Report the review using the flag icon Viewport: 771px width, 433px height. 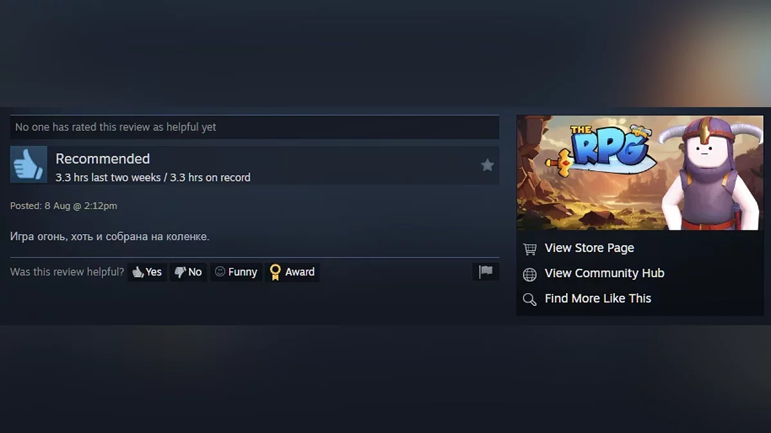coord(486,272)
